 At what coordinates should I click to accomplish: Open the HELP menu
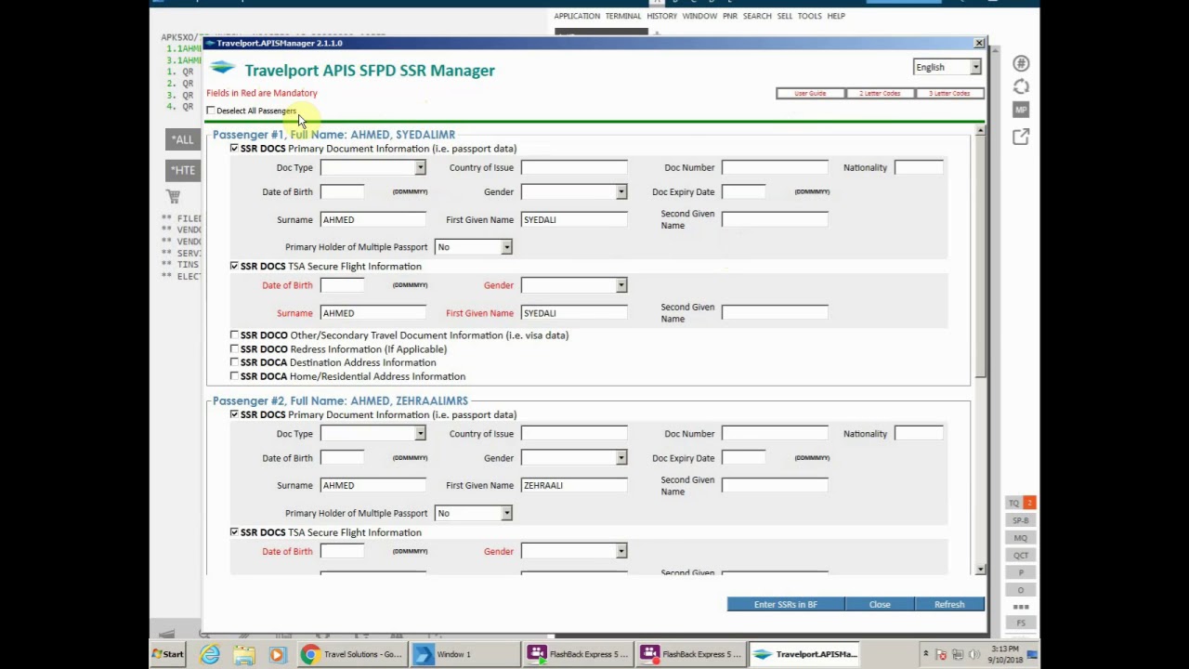pyautogui.click(x=836, y=16)
